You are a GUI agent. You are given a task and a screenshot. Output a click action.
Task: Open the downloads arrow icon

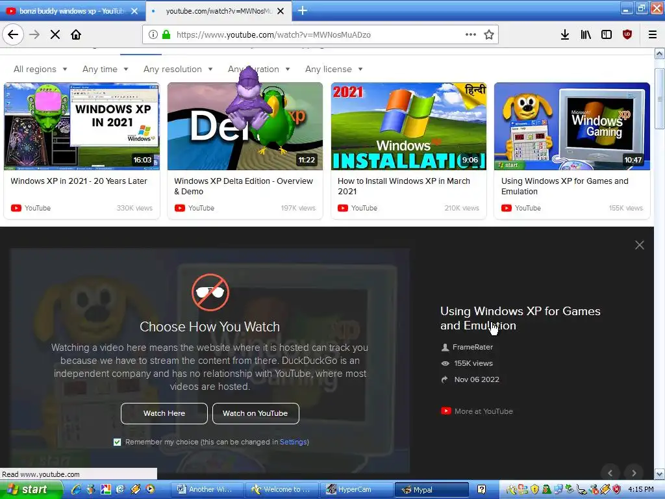click(565, 34)
